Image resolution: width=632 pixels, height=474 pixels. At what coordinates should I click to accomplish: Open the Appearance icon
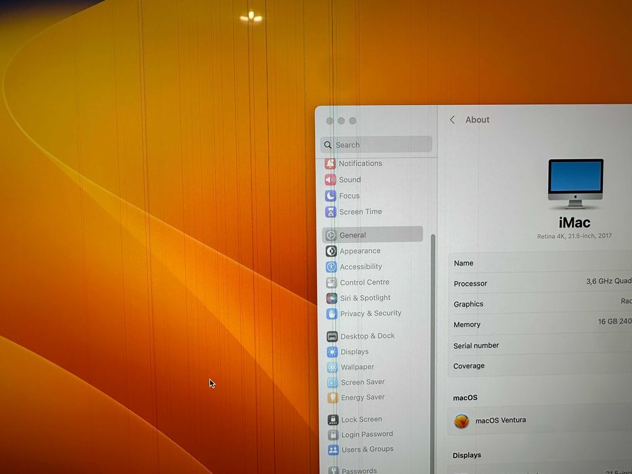[331, 251]
